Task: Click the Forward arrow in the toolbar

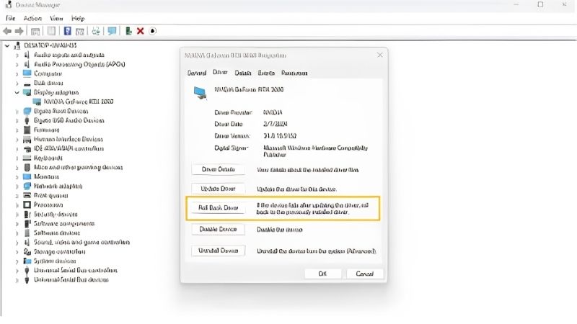Action: point(19,31)
